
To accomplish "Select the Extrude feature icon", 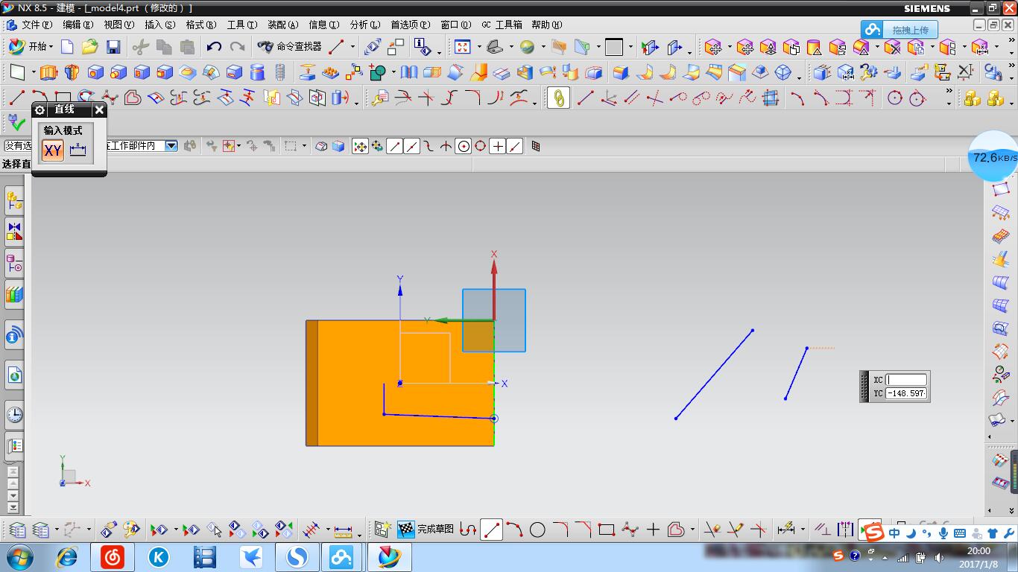I will click(48, 72).
